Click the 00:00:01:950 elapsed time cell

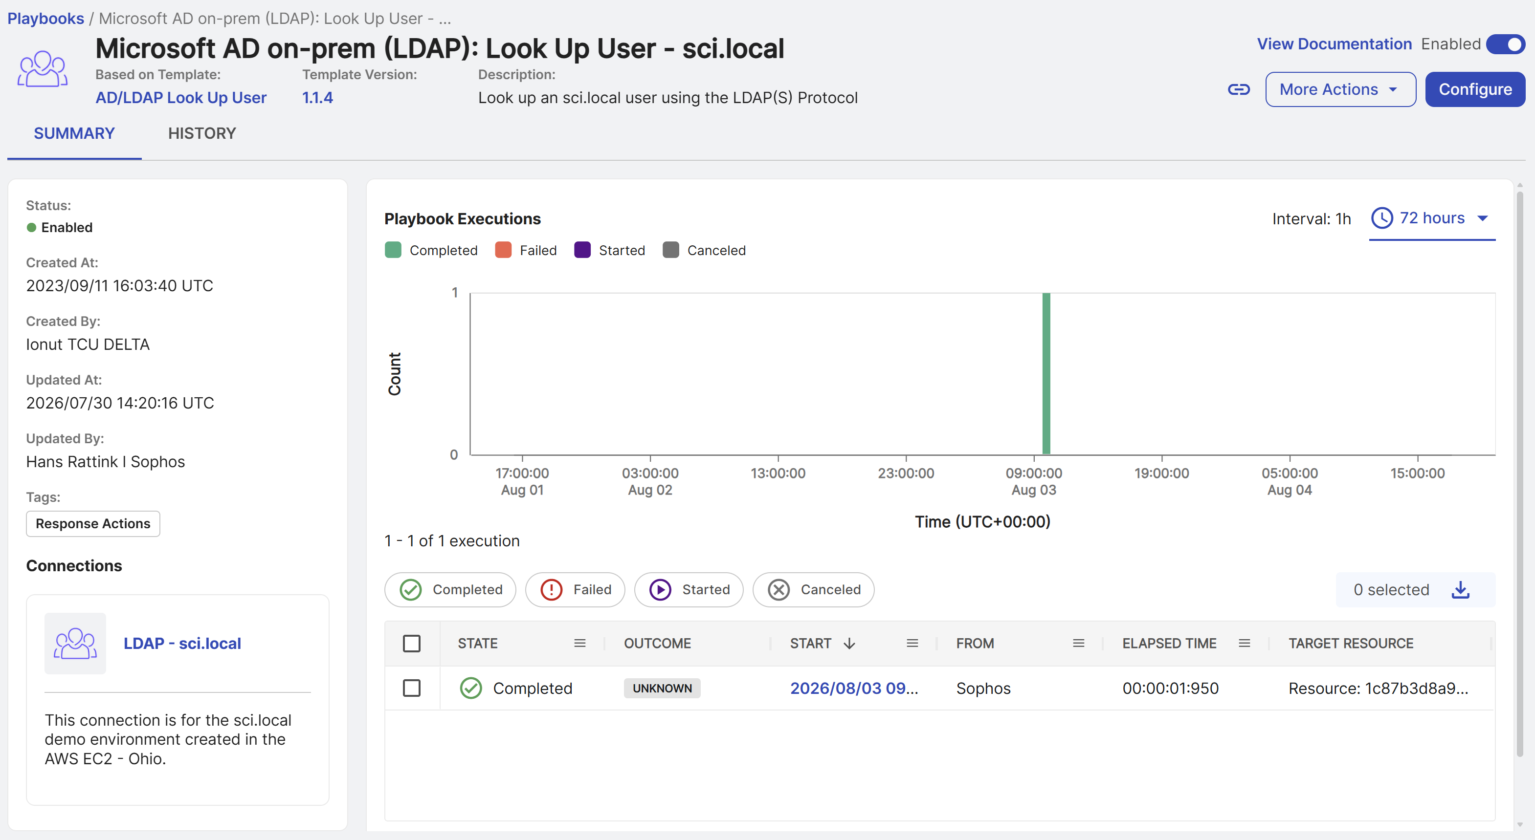tap(1170, 688)
